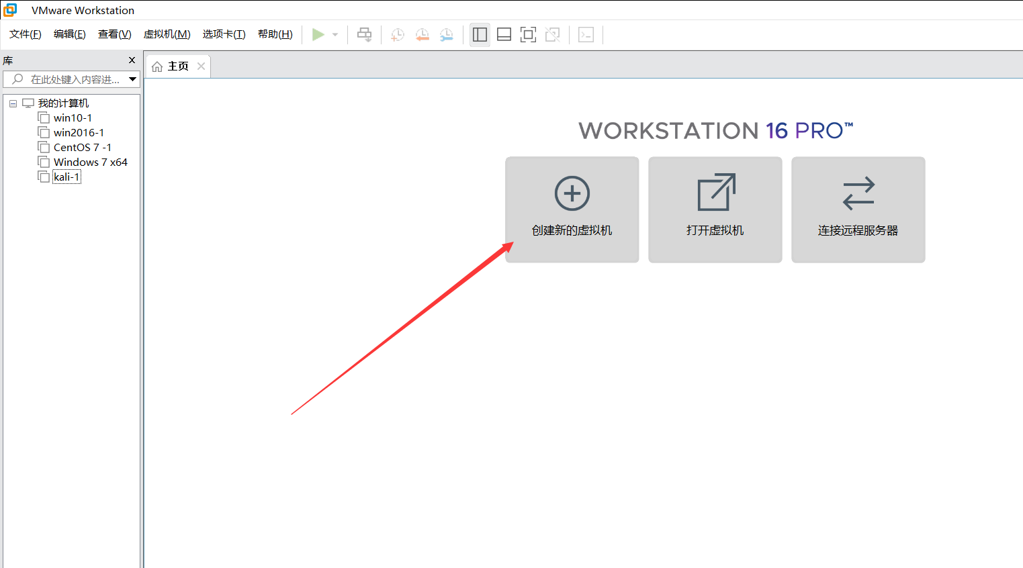Open the library search filter dropdown

point(133,79)
